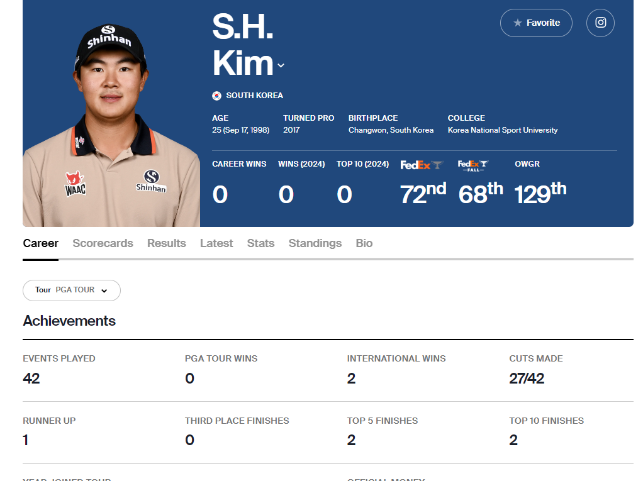Click the SOUTH KOREA country label

255,96
